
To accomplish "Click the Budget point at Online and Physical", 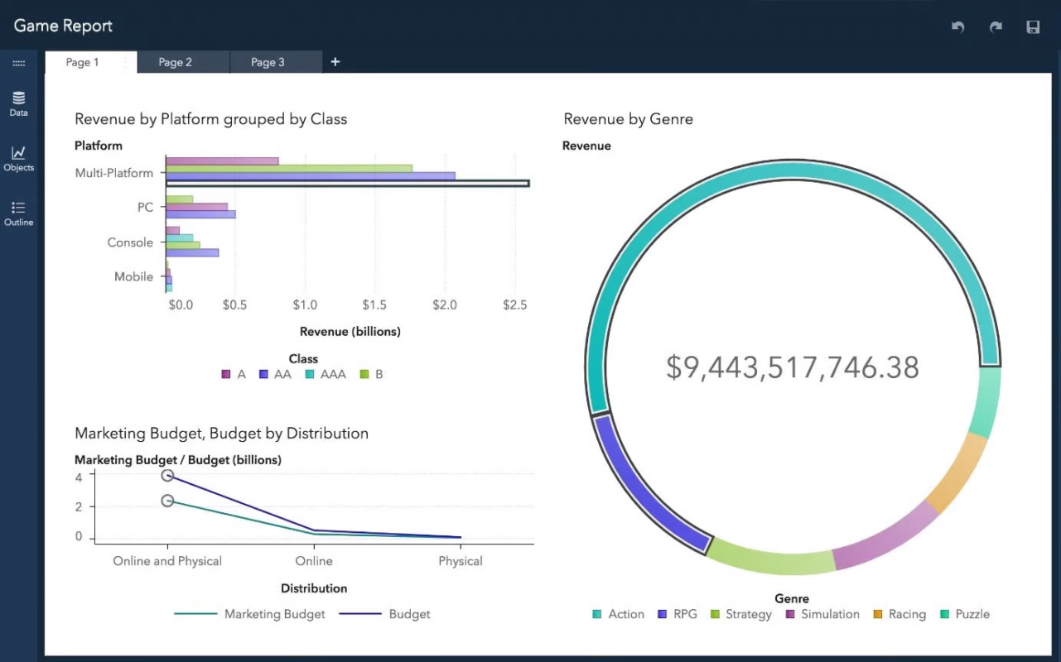I will (x=167, y=476).
